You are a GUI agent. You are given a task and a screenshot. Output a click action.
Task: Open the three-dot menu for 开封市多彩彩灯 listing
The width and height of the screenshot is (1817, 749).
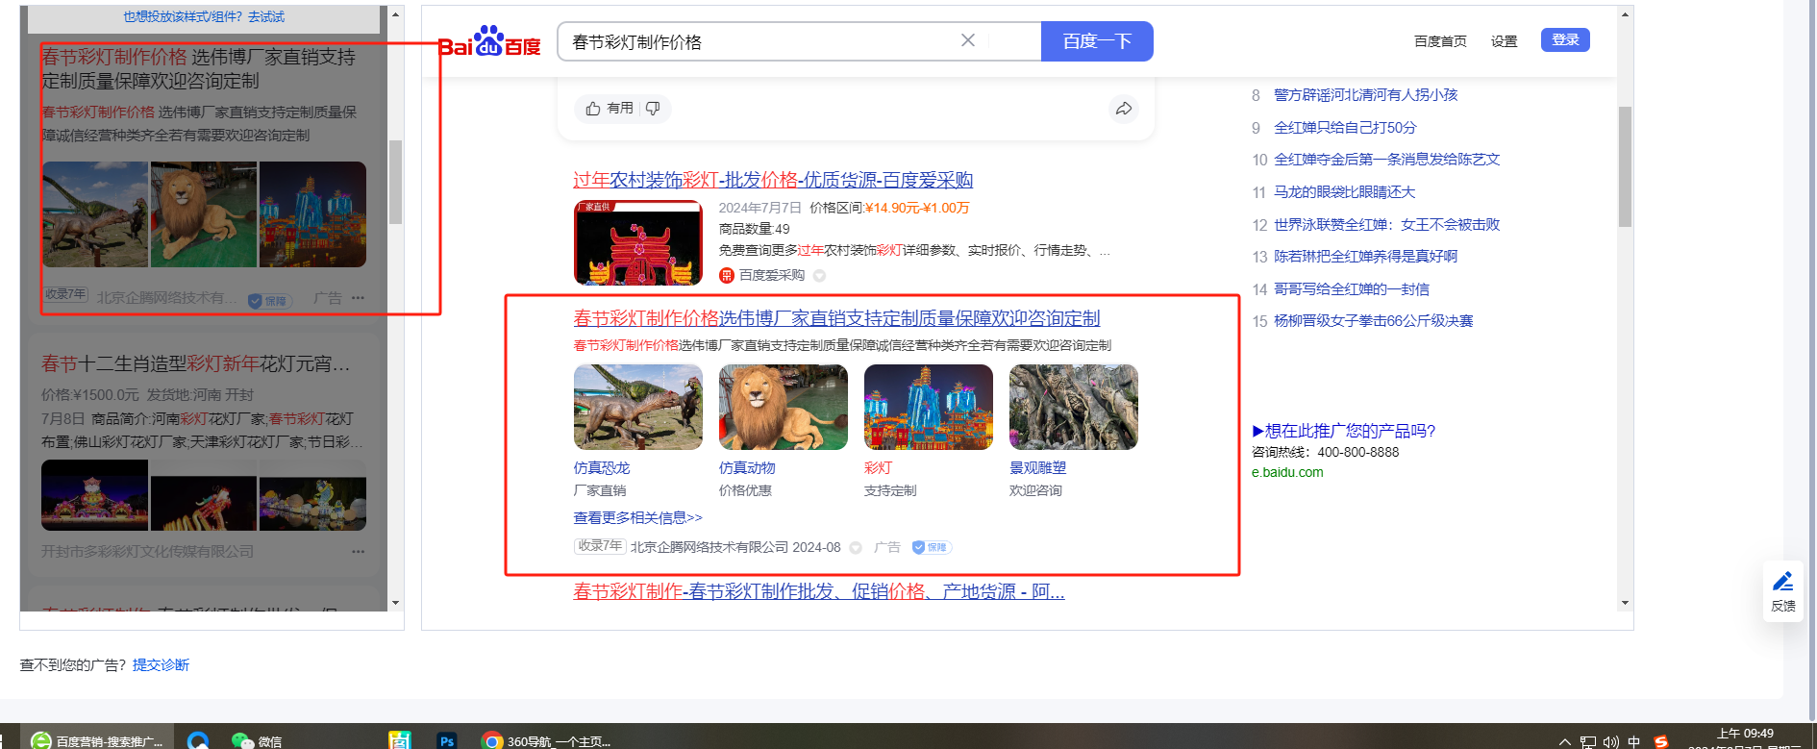pos(359,552)
